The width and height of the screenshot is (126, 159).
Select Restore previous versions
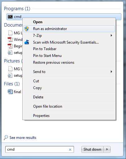tap(54, 62)
